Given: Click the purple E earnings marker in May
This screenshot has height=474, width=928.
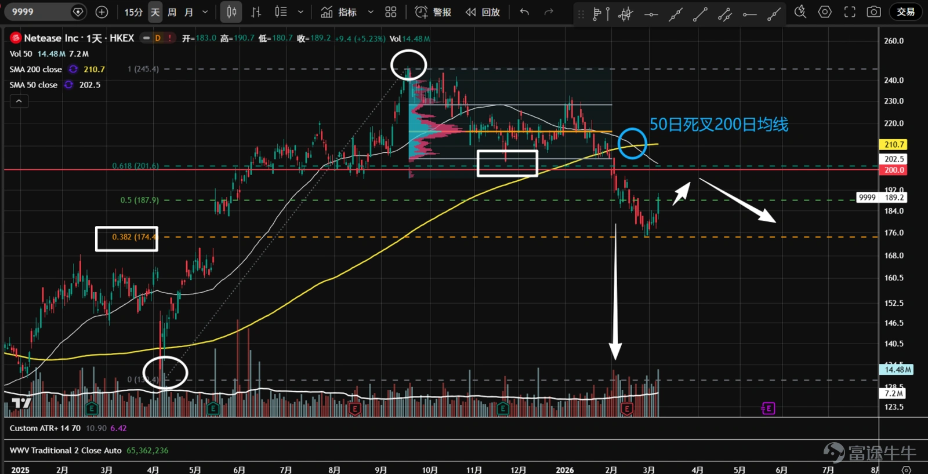Looking at the screenshot, I should pos(768,409).
